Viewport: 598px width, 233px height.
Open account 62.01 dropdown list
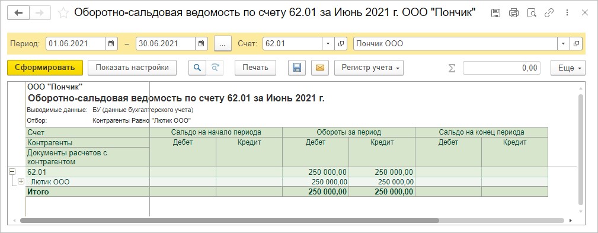[328, 43]
